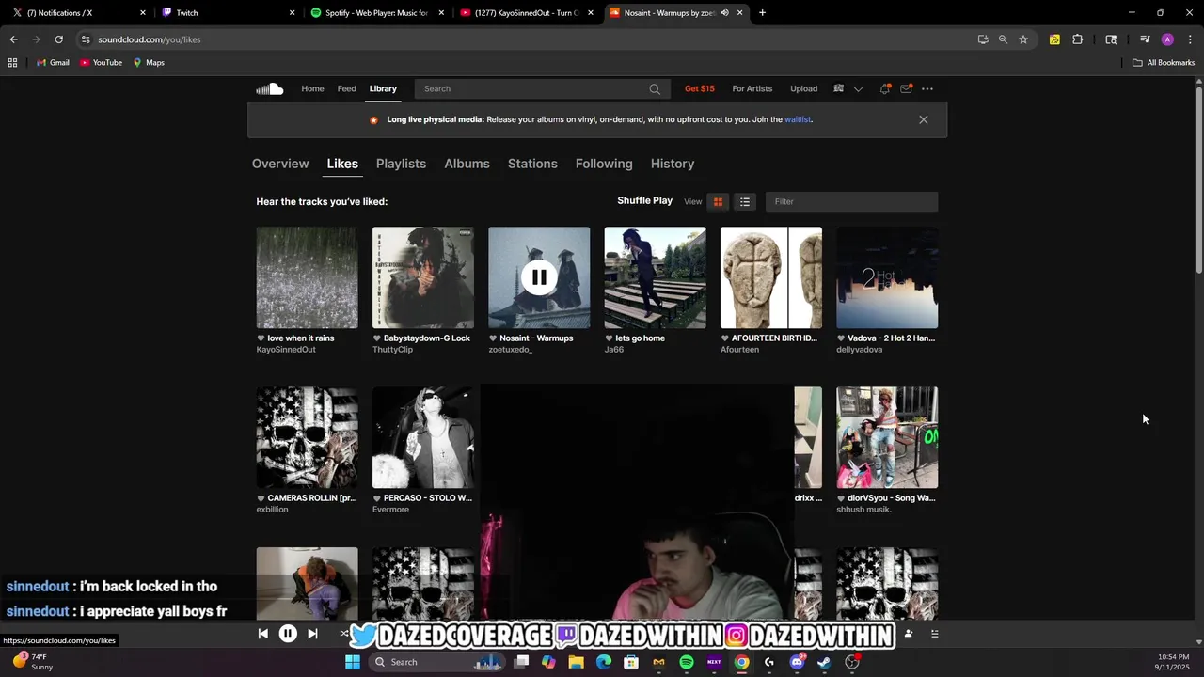
Task: Click the Shuffle Play button
Action: [x=644, y=200]
